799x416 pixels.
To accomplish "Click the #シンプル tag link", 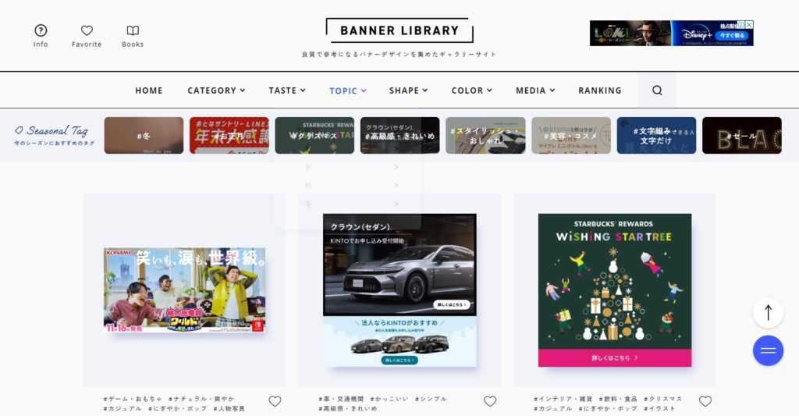I will click(431, 399).
